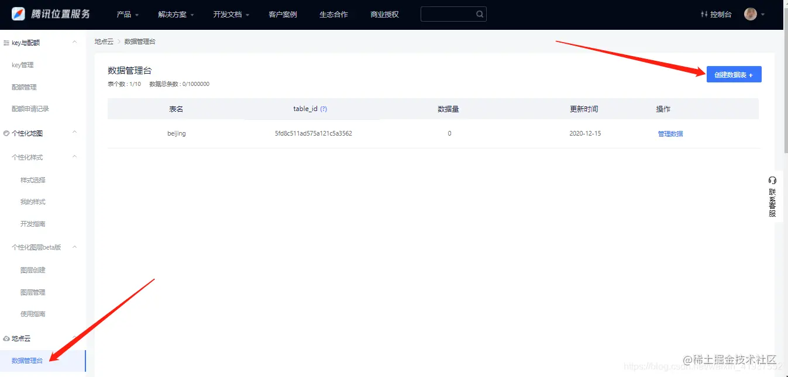Click the 数据量 column header
This screenshot has height=377, width=788.
[448, 109]
